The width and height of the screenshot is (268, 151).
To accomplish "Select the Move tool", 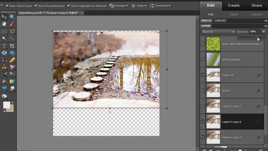I will (x=4, y=17).
